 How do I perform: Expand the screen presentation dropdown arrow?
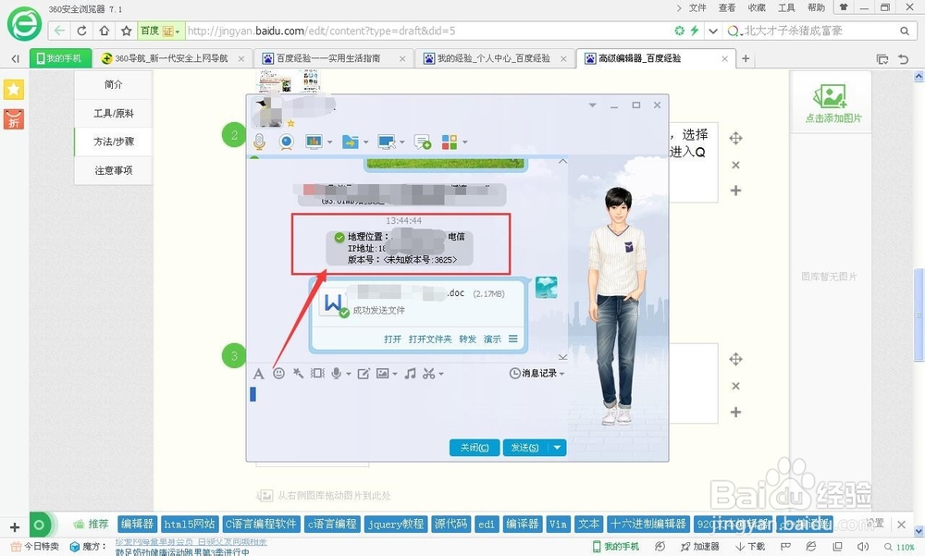tap(330, 142)
